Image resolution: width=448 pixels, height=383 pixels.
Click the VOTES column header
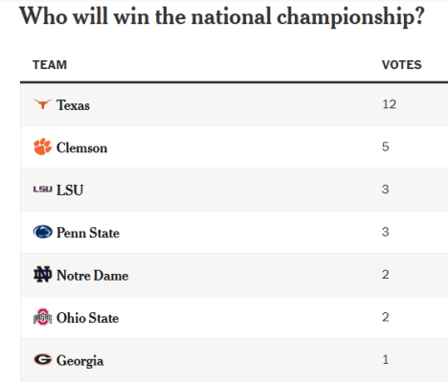pyautogui.click(x=402, y=65)
